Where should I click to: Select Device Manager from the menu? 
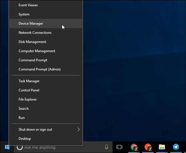pyautogui.click(x=31, y=23)
